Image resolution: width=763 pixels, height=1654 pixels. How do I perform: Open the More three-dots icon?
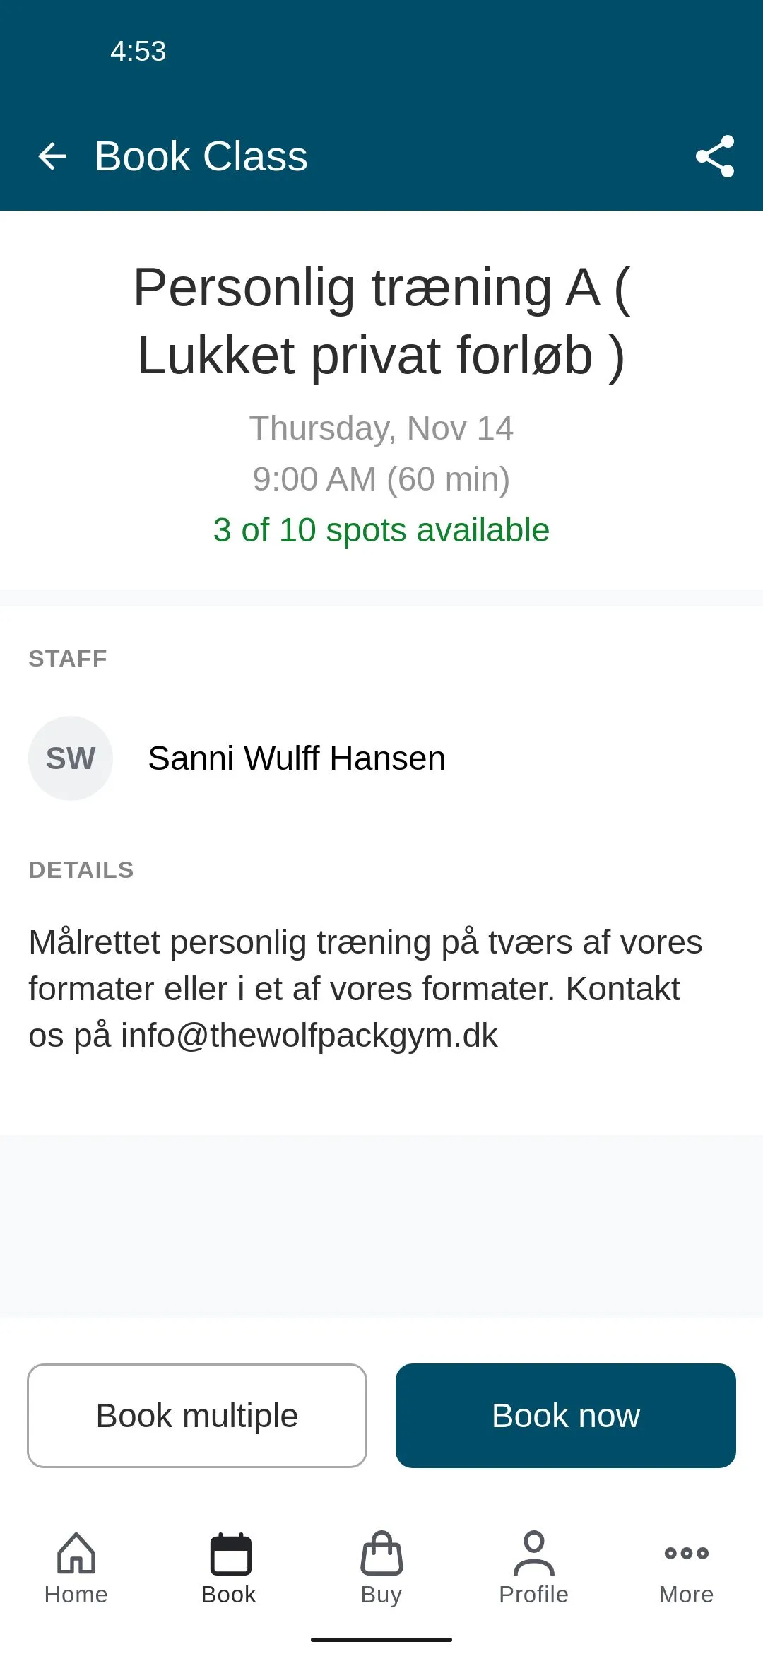[x=687, y=1553]
